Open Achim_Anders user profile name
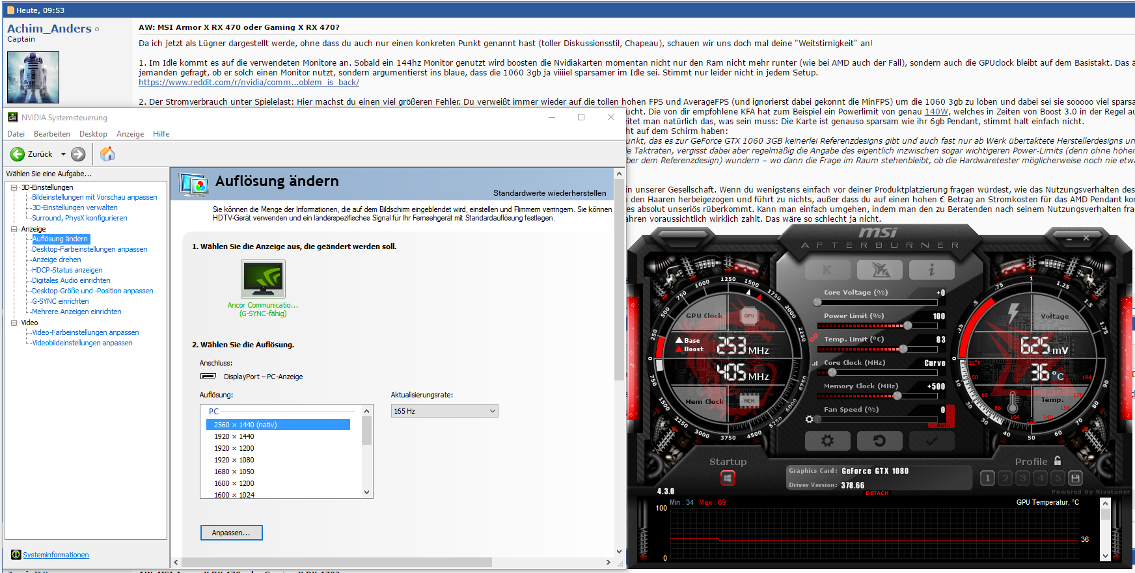Image resolution: width=1135 pixels, height=573 pixels. coord(49,29)
